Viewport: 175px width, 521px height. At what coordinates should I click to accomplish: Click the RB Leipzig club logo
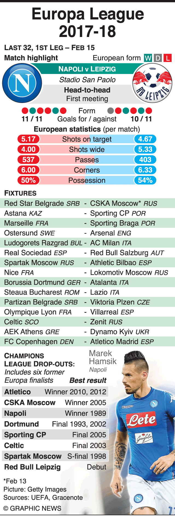coord(152,83)
